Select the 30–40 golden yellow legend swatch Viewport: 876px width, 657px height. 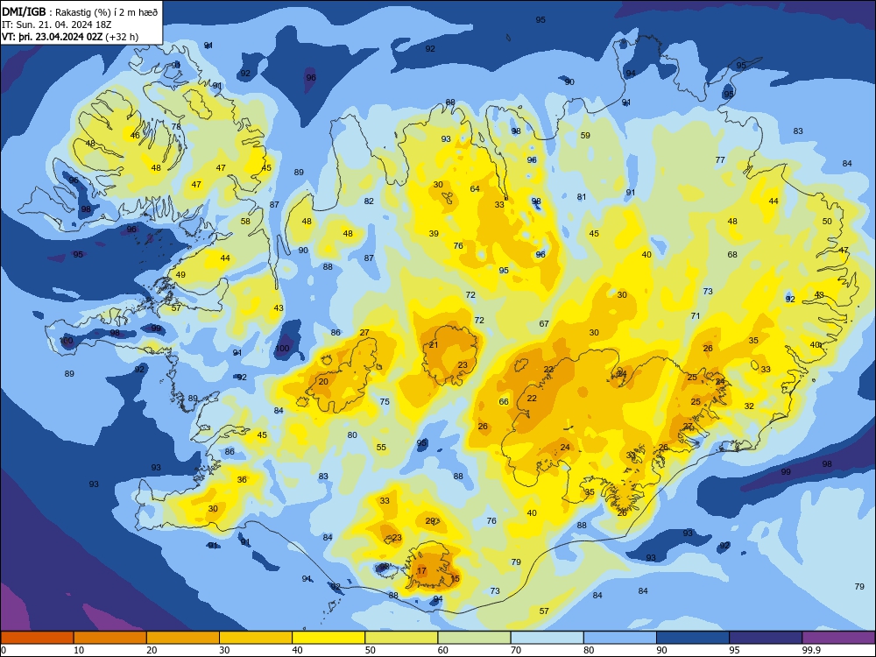tap(256, 638)
